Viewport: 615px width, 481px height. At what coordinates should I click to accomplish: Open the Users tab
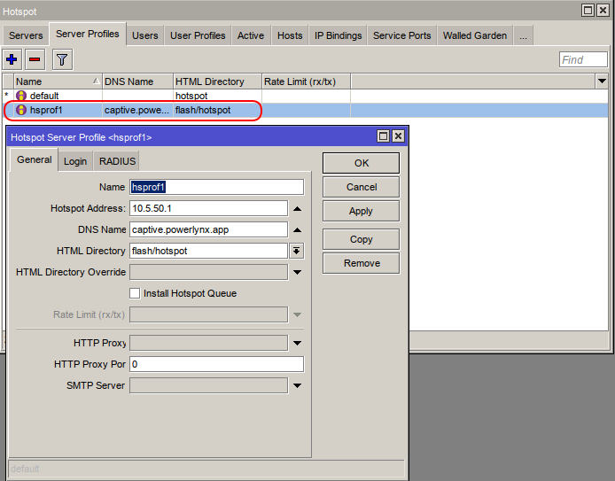[x=144, y=35]
